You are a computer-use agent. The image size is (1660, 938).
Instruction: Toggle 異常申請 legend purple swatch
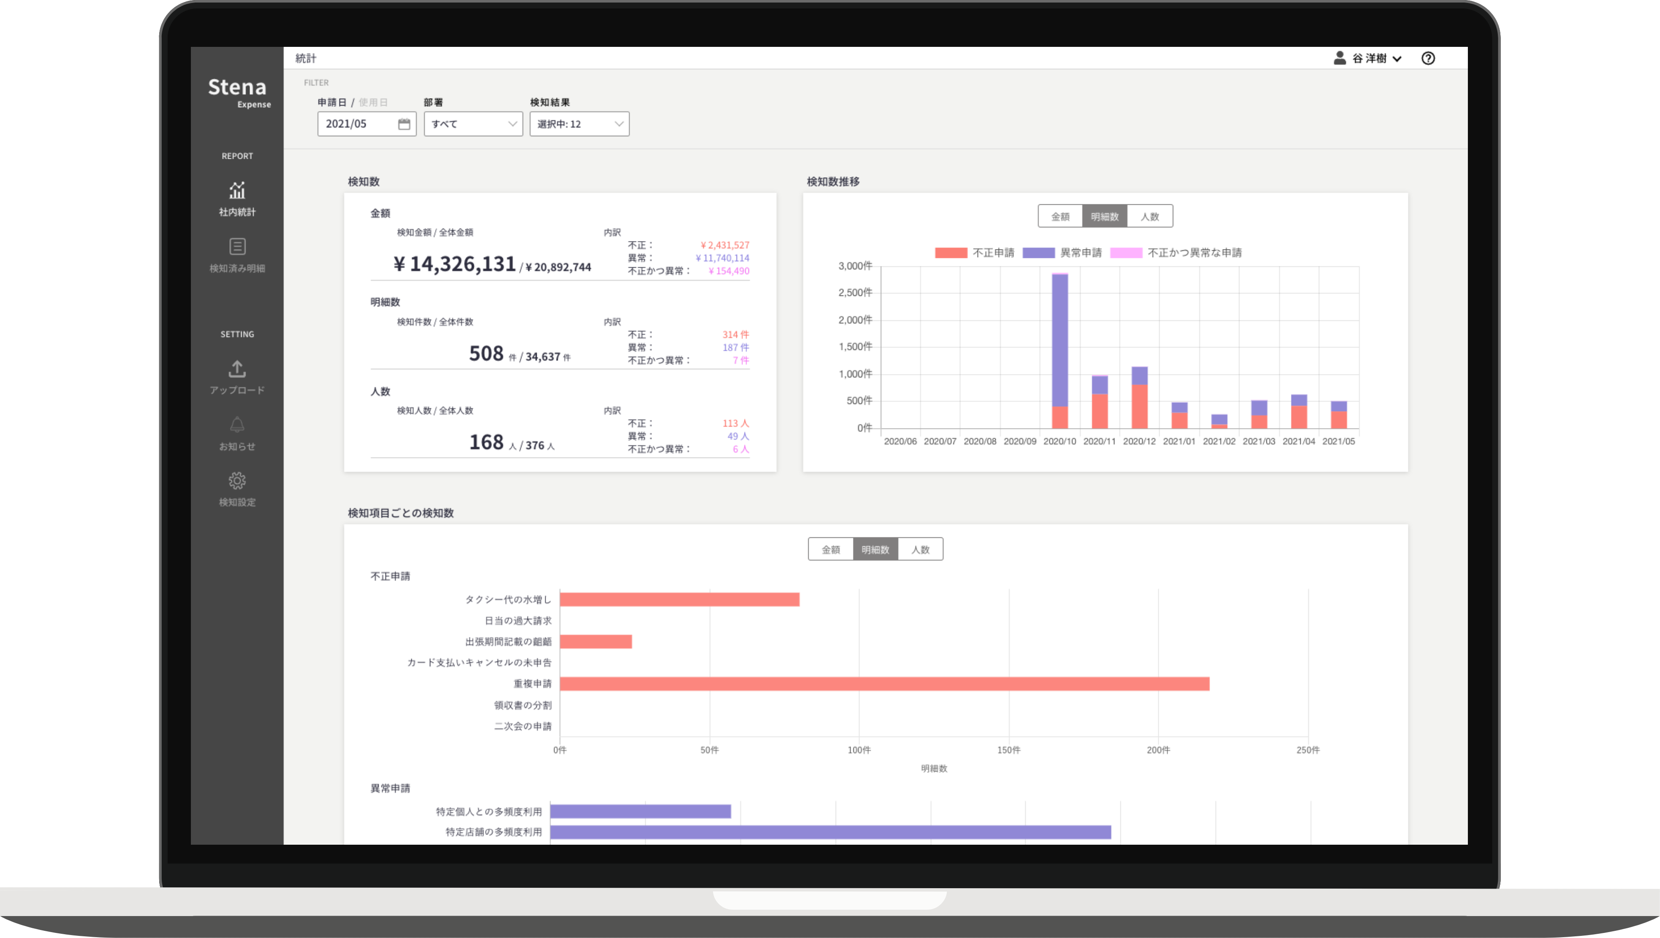click(x=1038, y=253)
